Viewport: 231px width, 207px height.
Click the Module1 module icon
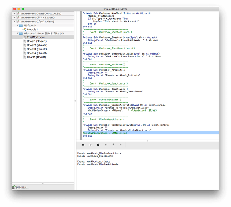(x=24, y=29)
